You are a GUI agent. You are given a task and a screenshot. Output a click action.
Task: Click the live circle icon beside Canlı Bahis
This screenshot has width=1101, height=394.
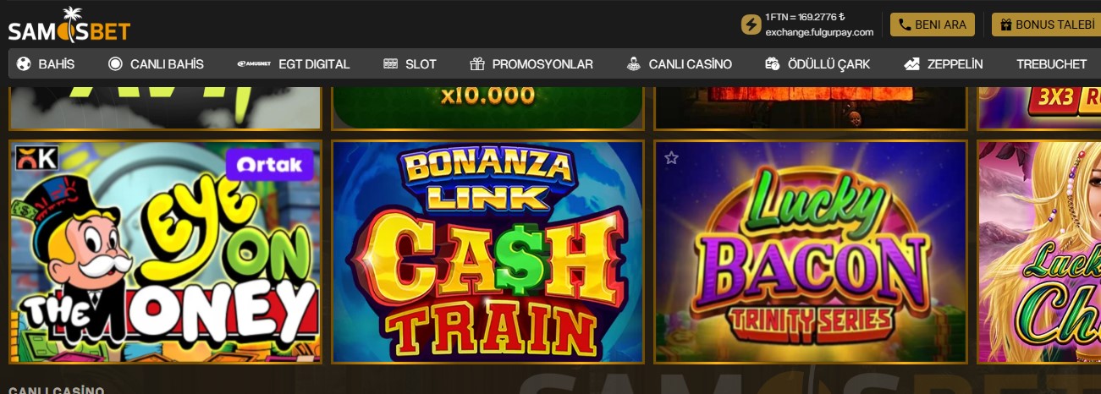click(x=115, y=63)
